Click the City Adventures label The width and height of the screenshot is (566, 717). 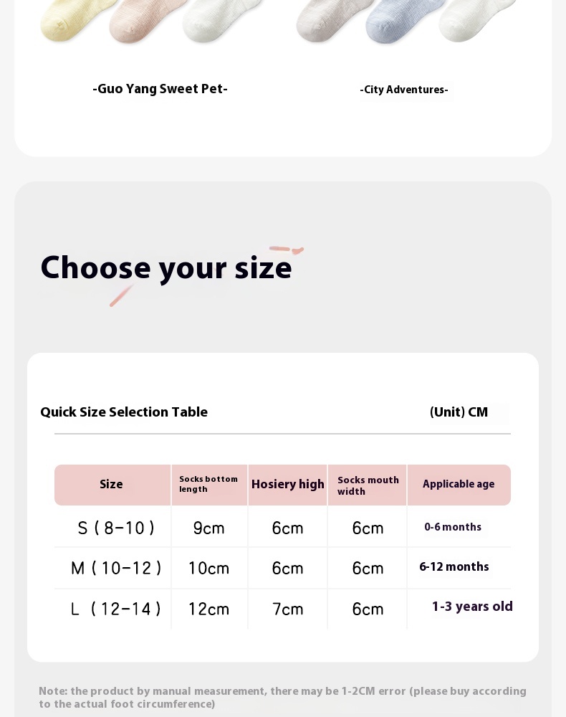point(403,90)
